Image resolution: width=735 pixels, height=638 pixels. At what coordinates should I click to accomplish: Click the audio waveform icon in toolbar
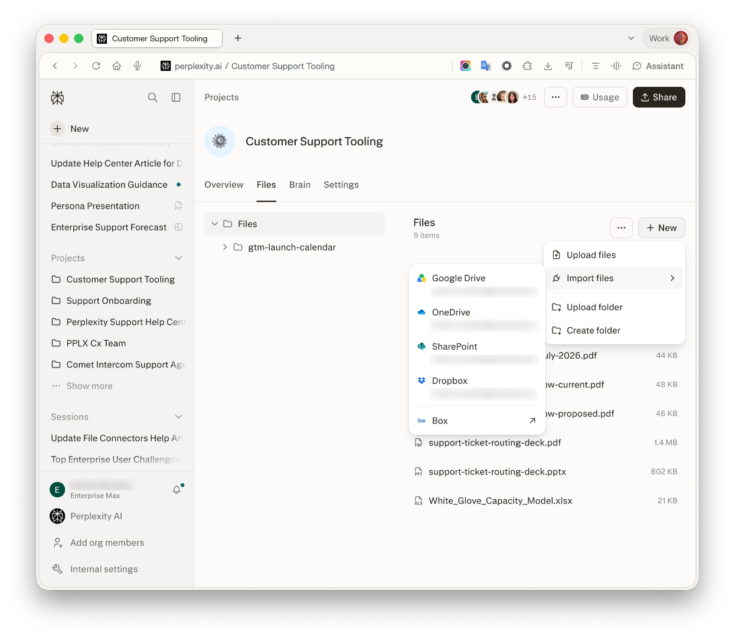(616, 66)
